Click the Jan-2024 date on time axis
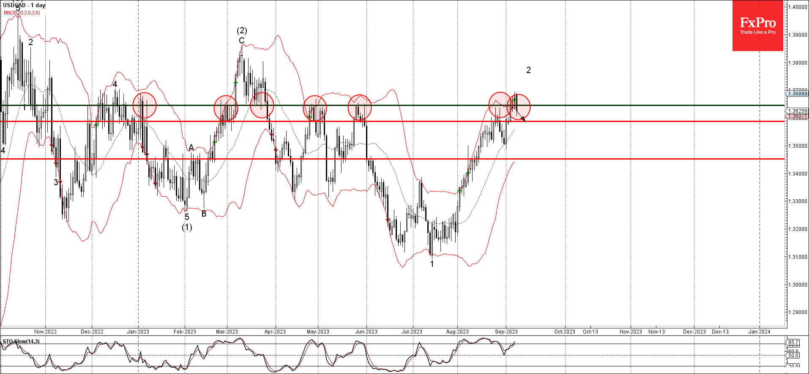Image resolution: width=809 pixels, height=374 pixels. (x=759, y=332)
